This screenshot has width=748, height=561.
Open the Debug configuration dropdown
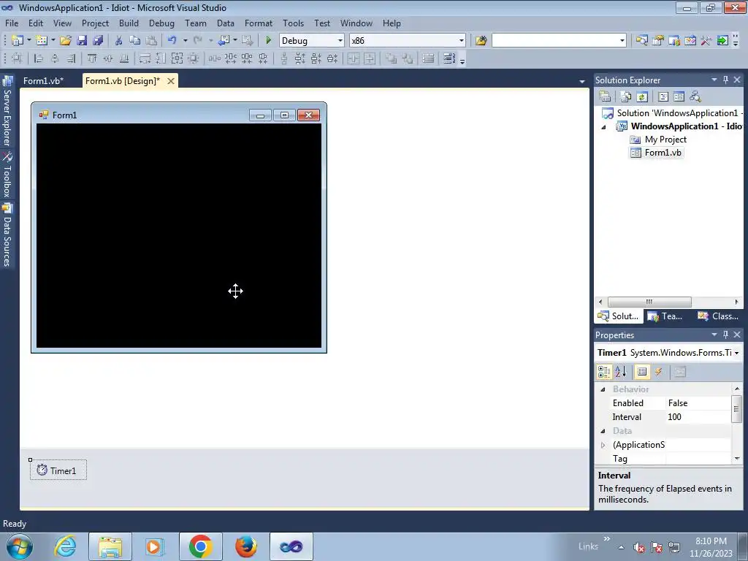(340, 41)
